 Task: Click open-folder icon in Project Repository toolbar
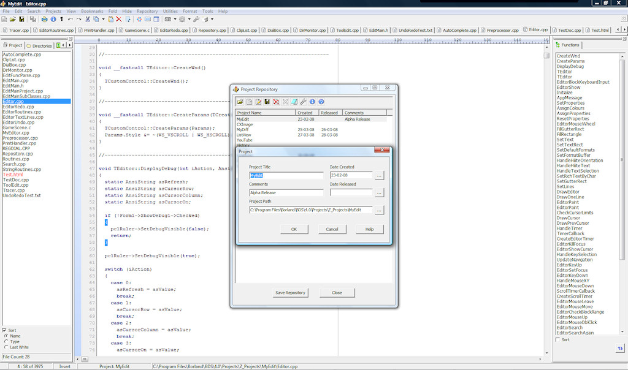tap(240, 102)
